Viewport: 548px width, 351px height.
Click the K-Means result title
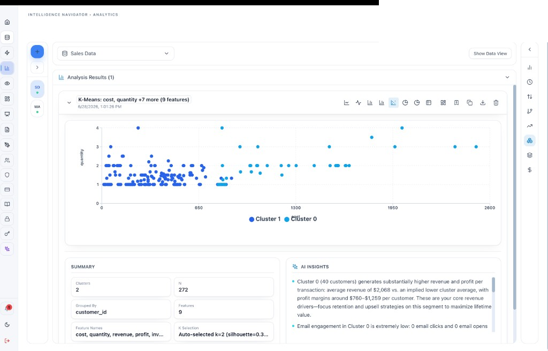coord(133,100)
